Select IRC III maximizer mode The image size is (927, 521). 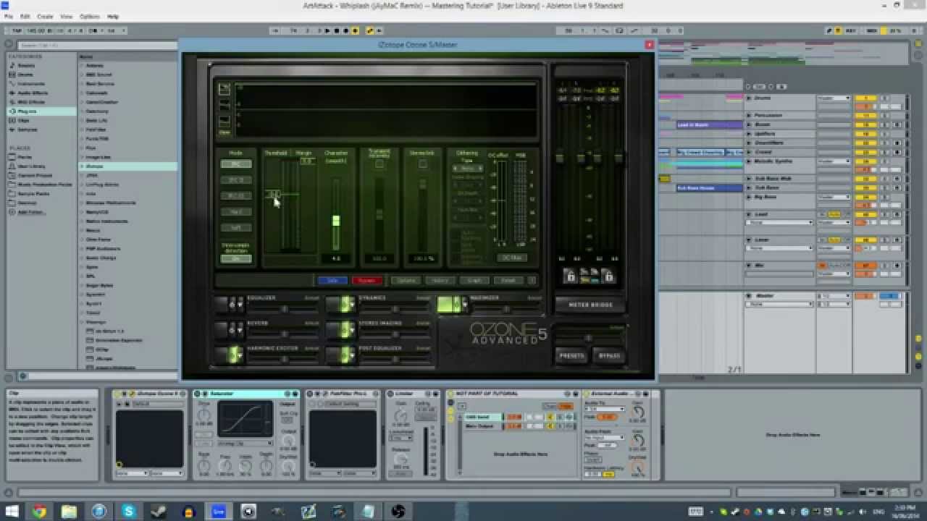coord(236,196)
